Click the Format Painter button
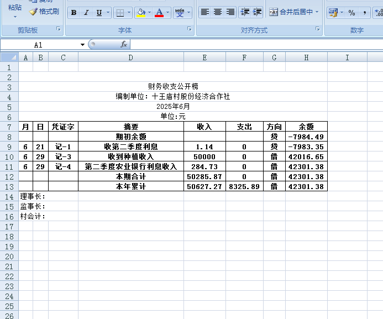The height and width of the screenshot is (319, 383). click(44, 11)
